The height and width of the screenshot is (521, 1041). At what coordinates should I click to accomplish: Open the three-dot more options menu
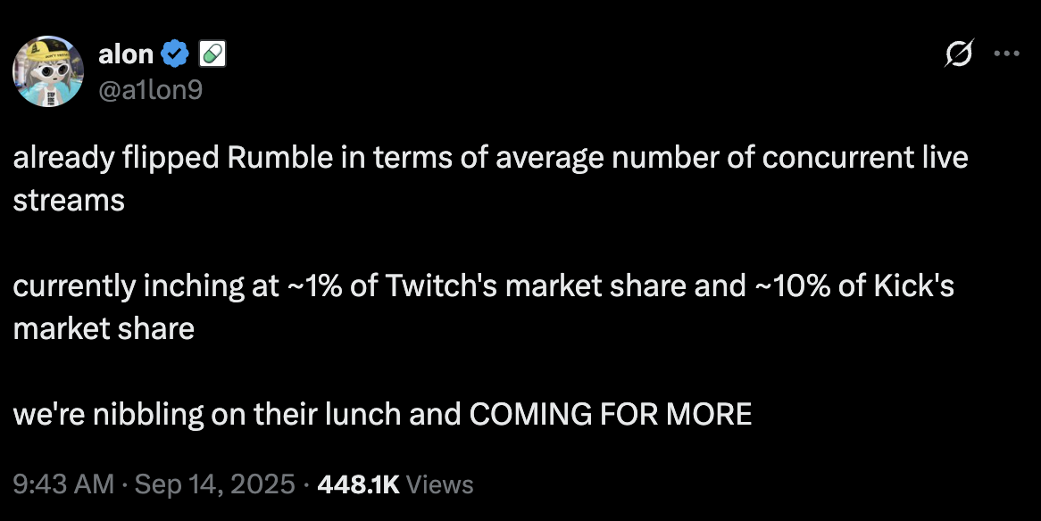tap(1006, 54)
